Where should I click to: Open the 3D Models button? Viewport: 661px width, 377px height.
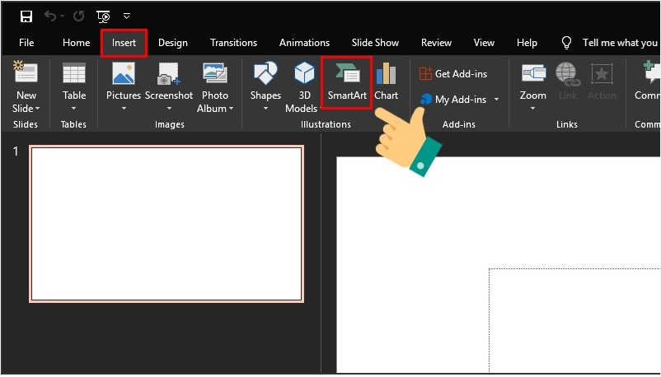(304, 86)
